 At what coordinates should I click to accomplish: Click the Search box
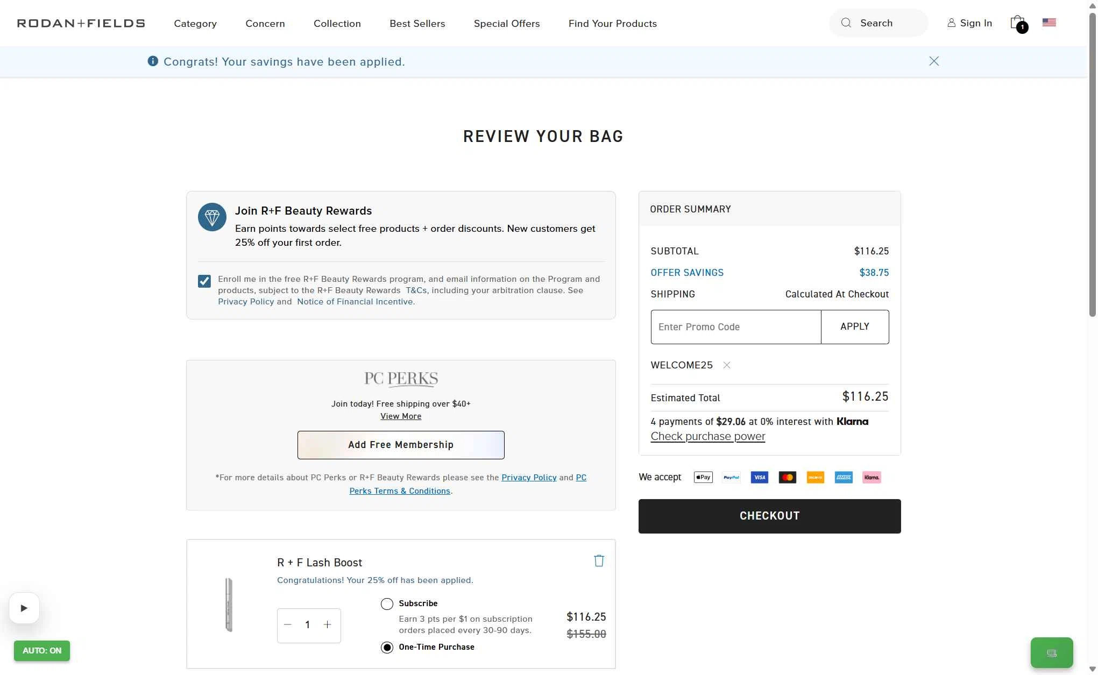pos(879,23)
